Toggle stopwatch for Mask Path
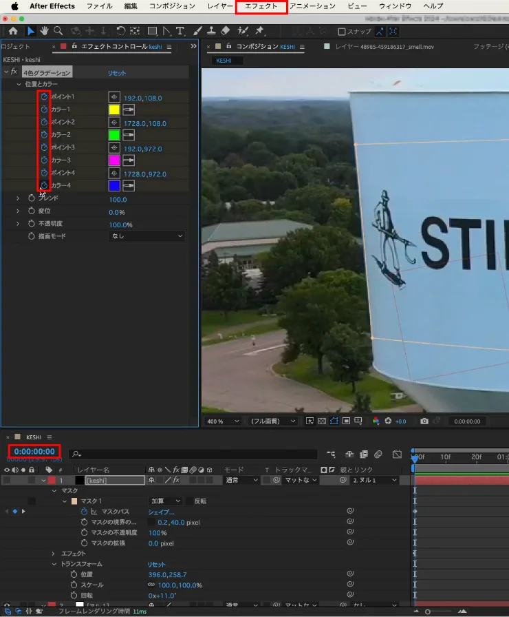Screen dimensions: 509x617 (x=84, y=512)
